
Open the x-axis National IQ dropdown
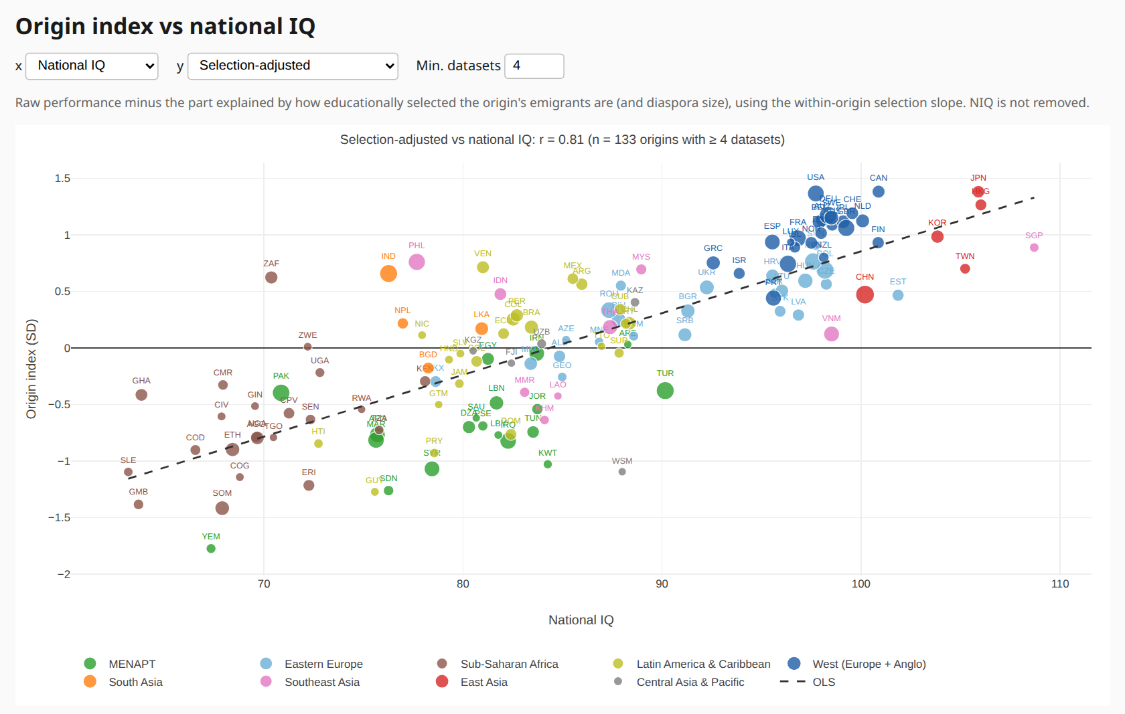[x=92, y=66]
